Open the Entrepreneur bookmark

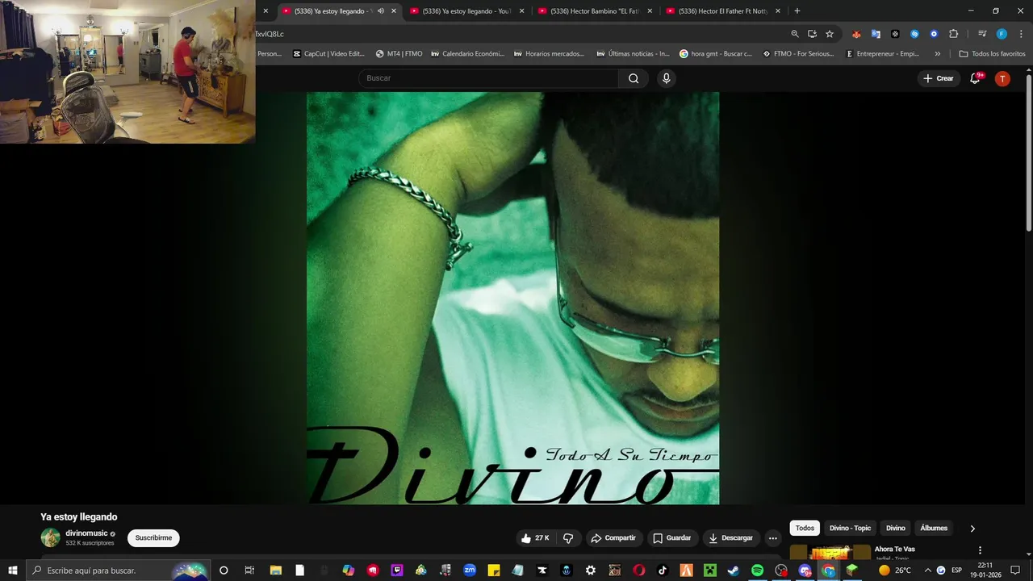point(883,54)
